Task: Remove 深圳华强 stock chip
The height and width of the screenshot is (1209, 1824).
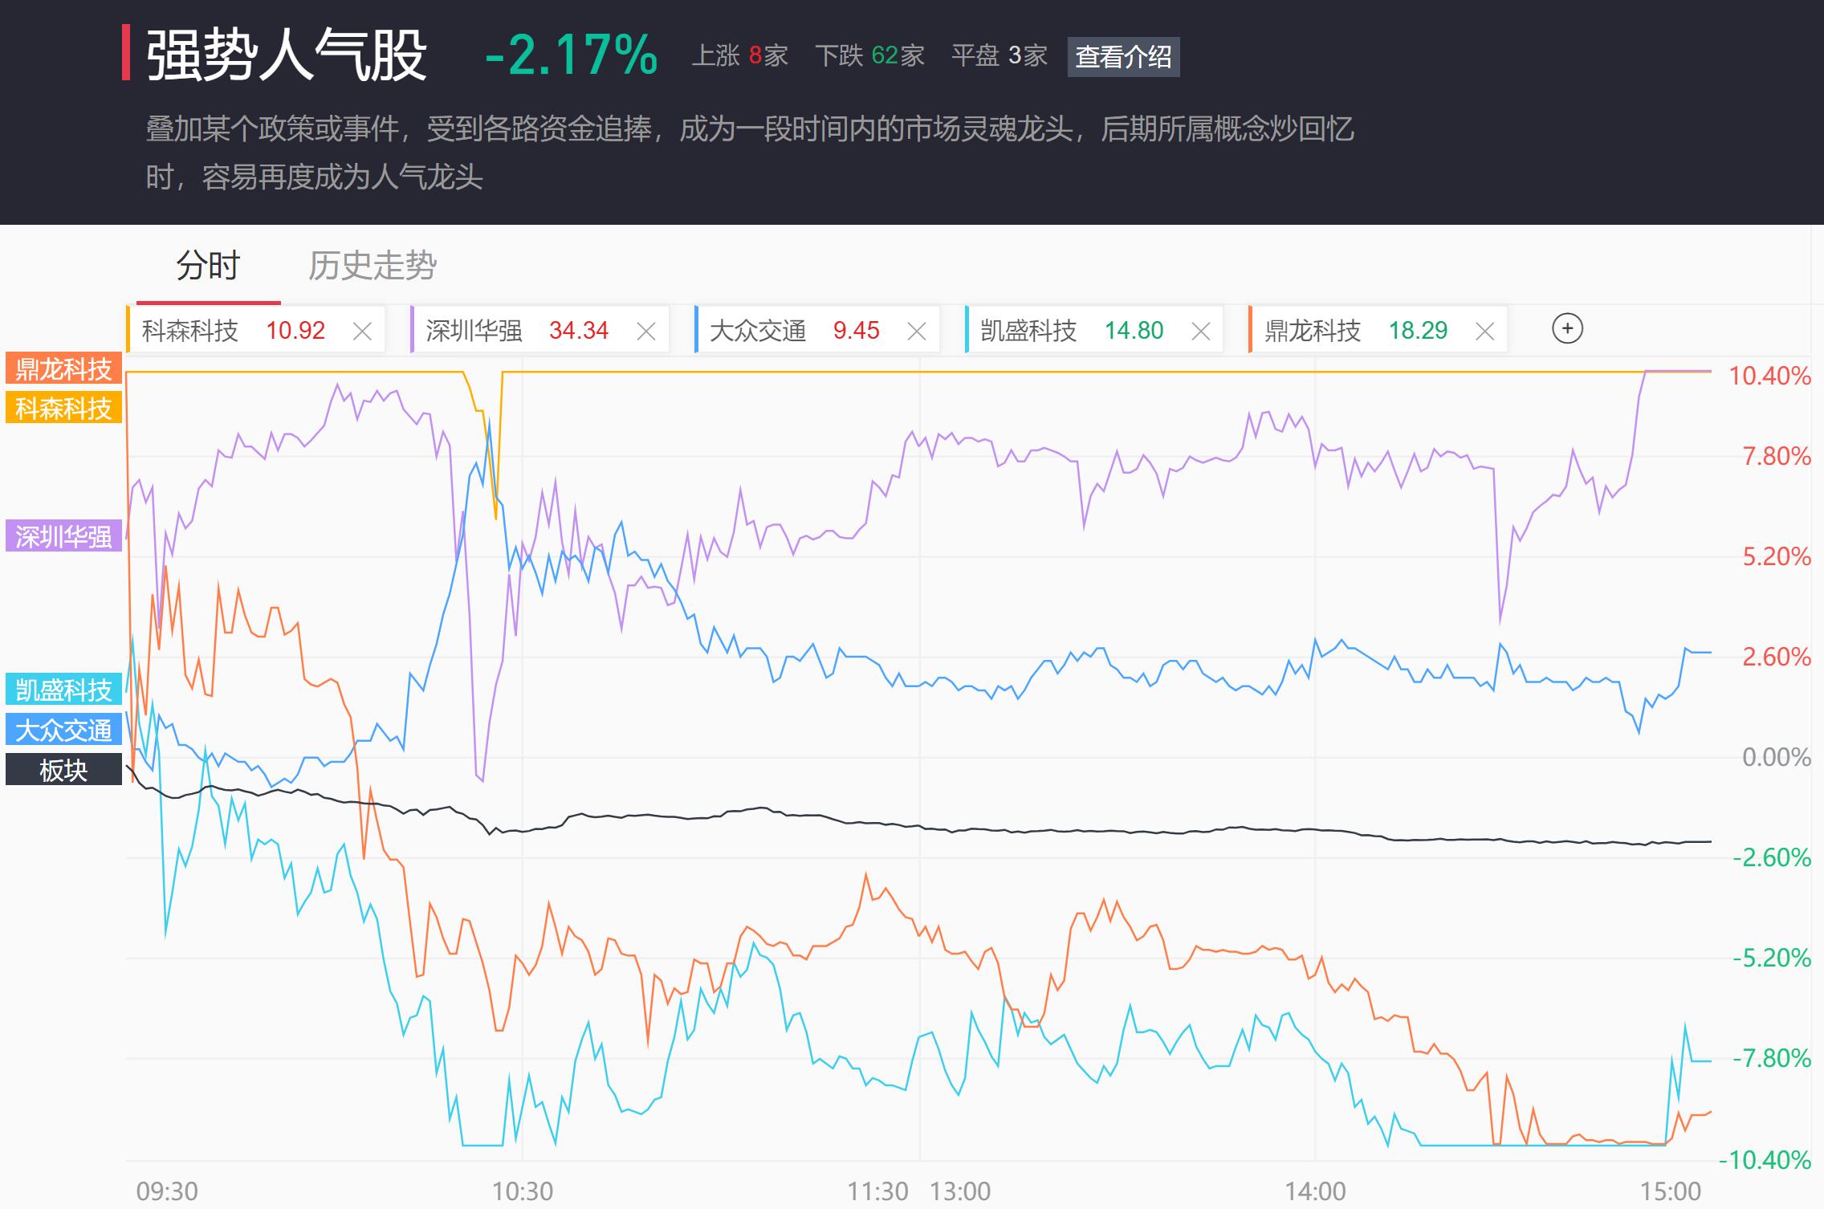Action: point(646,331)
